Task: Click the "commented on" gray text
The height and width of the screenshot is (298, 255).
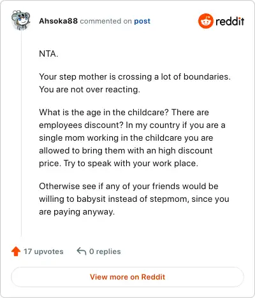Action: pos(106,21)
